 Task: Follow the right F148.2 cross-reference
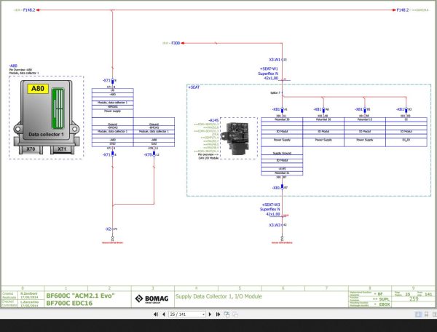click(403, 10)
